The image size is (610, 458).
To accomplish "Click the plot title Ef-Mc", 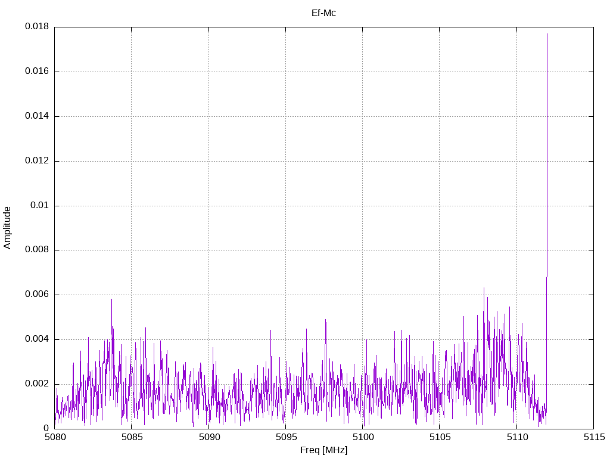I will pos(323,13).
